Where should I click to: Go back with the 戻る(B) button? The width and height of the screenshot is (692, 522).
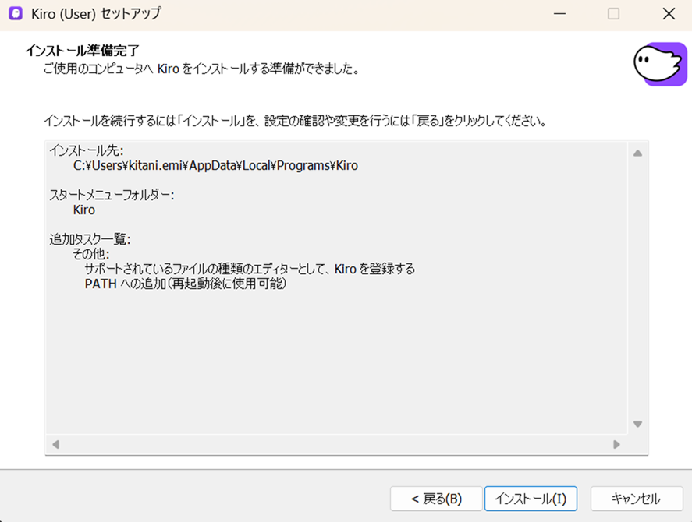click(436, 499)
